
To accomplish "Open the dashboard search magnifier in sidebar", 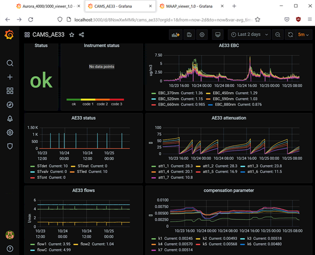I will pyautogui.click(x=10, y=63).
